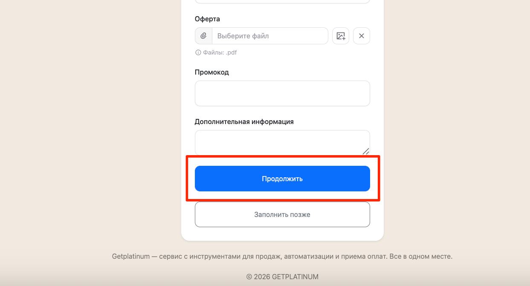Click the © 2026 GETPLATINUM copyright text
This screenshot has height=286, width=530.
tap(282, 277)
